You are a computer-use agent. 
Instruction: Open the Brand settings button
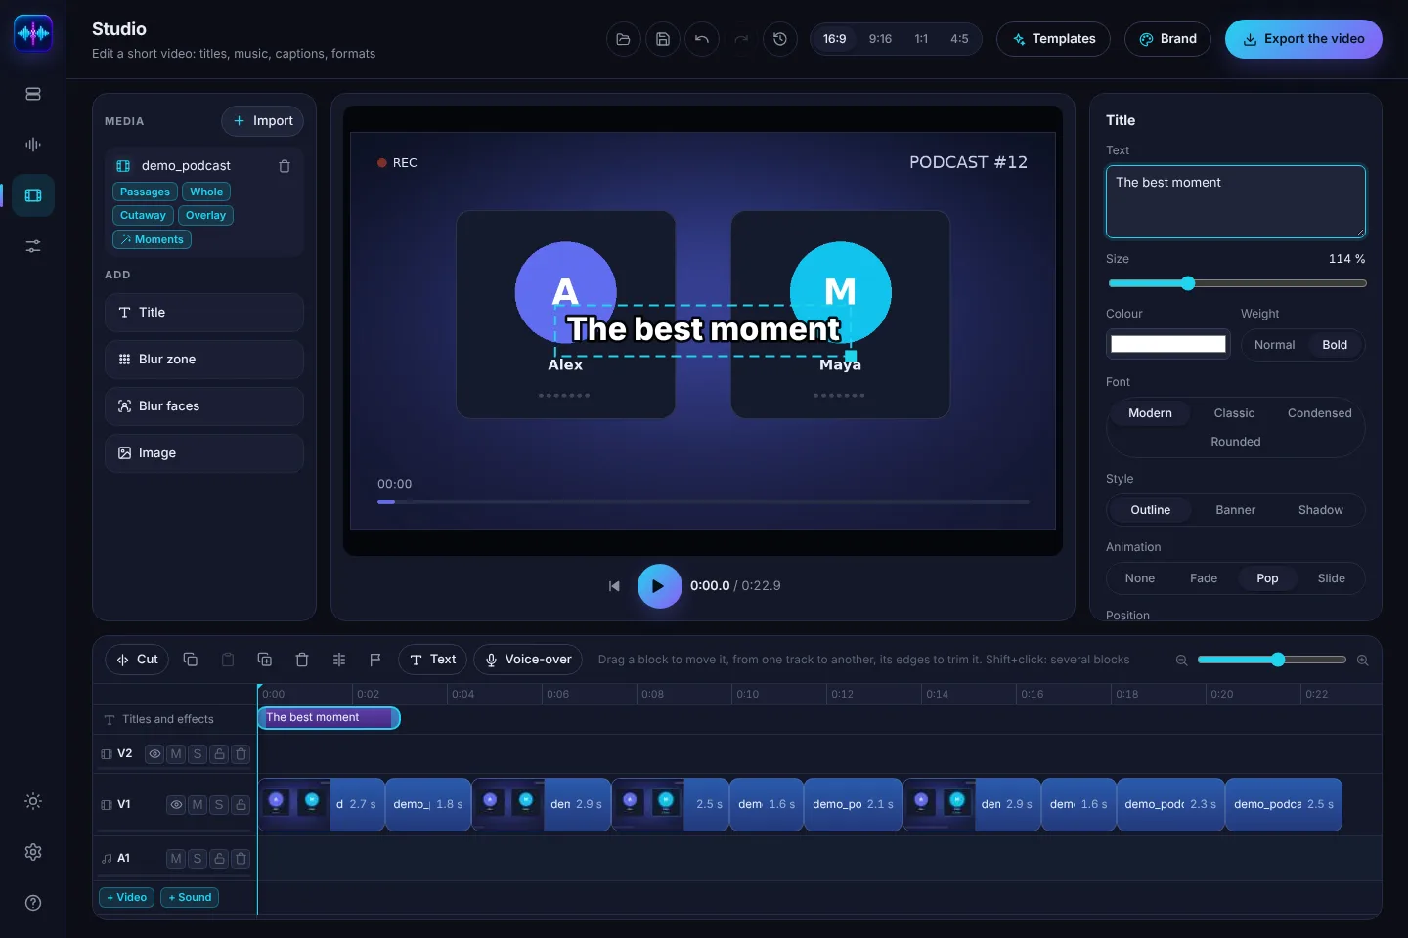[x=1167, y=39]
